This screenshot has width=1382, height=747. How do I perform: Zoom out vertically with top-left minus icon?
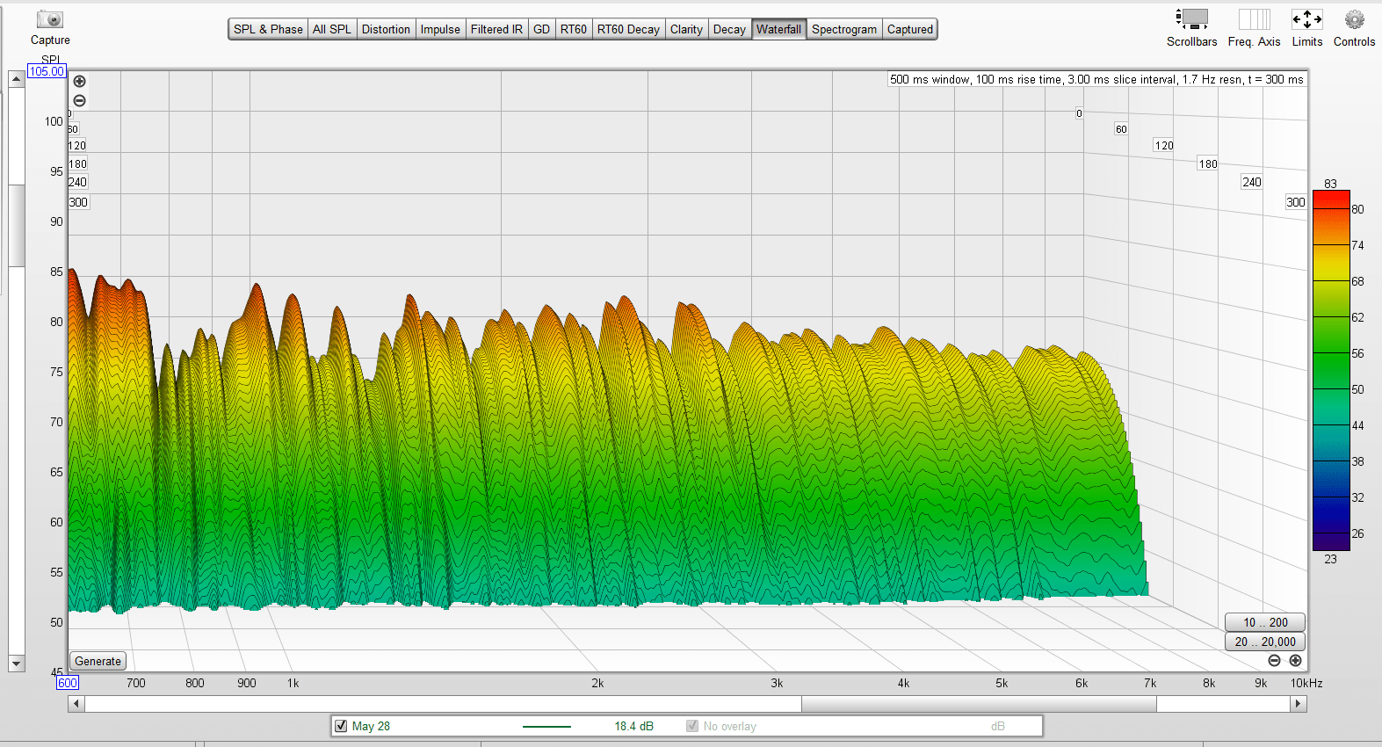79,101
